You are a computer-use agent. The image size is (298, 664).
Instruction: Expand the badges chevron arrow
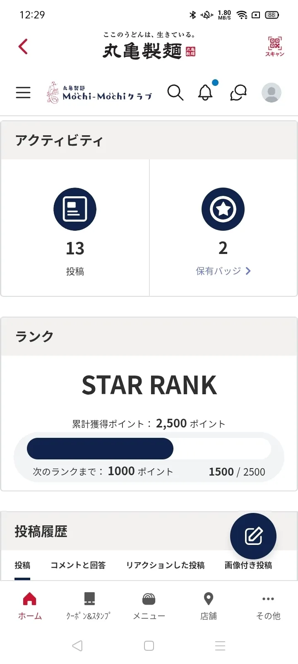248,271
